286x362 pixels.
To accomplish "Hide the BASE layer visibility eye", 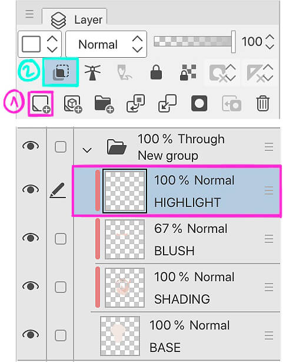I will (x=31, y=334).
